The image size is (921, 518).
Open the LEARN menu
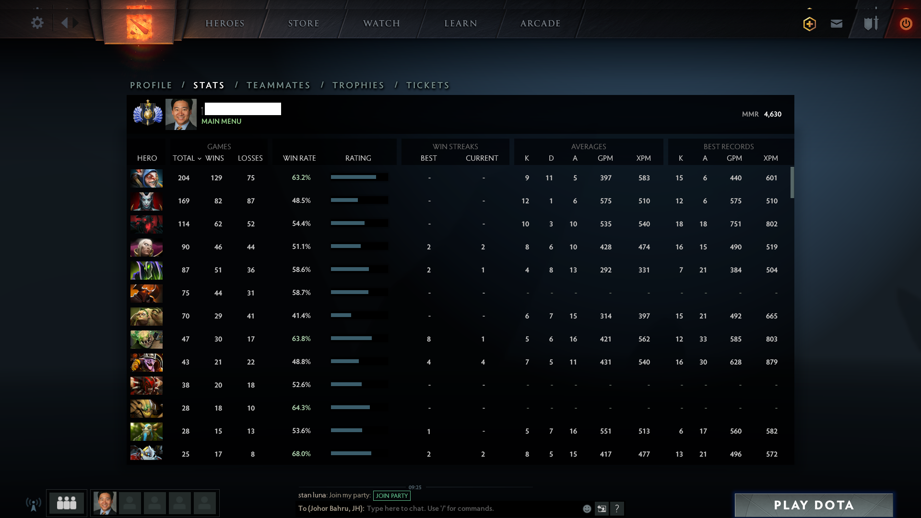(x=460, y=24)
